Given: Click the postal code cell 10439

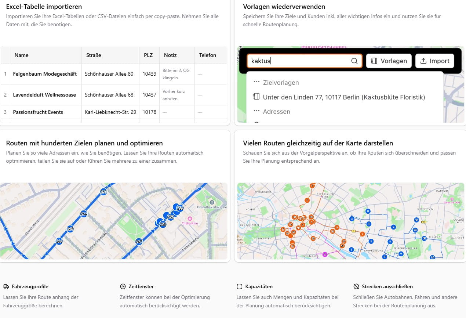Looking at the screenshot, I should [x=149, y=74].
